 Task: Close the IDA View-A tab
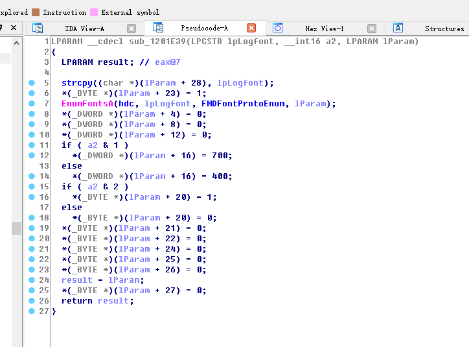point(132,29)
